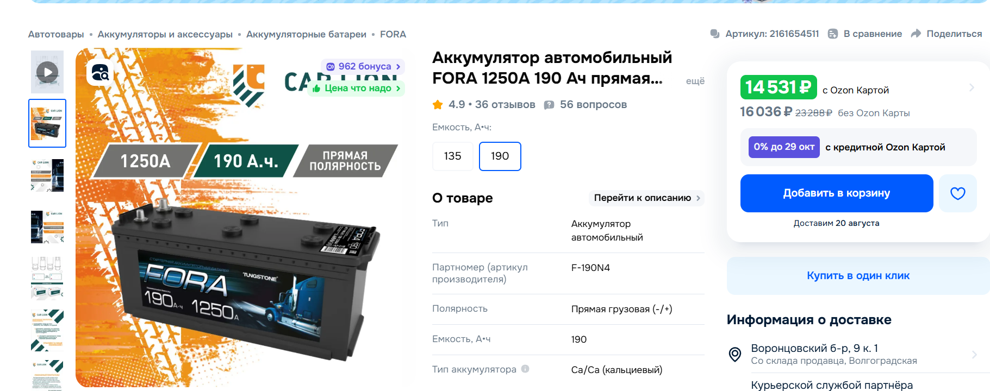Click the compare icon near 'В сравнение'
This screenshot has height=391, width=990.
point(832,34)
